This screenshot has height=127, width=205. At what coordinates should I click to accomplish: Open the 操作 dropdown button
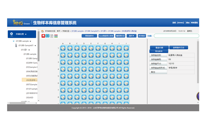131,36
